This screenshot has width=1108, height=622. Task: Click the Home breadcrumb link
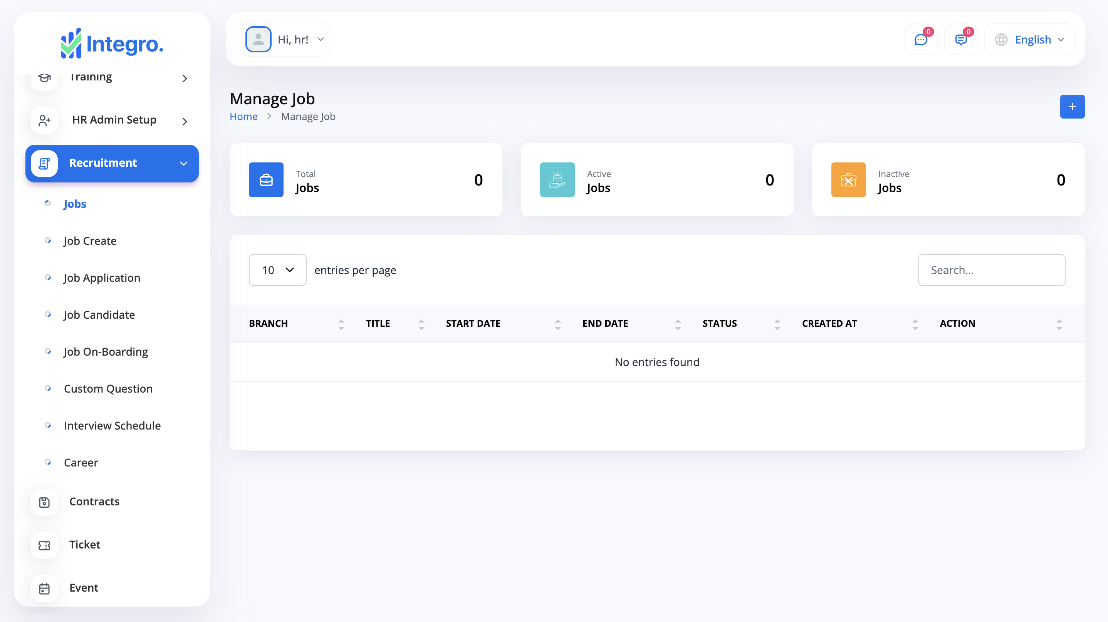pos(243,117)
